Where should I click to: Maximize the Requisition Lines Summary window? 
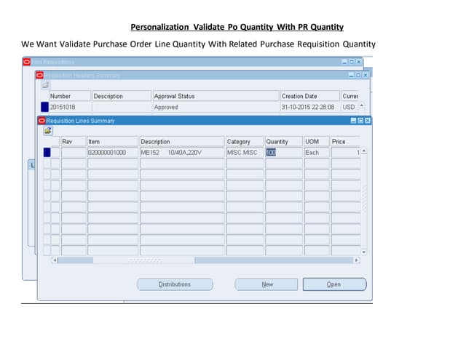click(360, 121)
